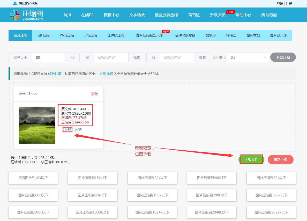Click the 图片压缩到3072k以下 preset button
This screenshot has width=307, height=221.
point(271,212)
